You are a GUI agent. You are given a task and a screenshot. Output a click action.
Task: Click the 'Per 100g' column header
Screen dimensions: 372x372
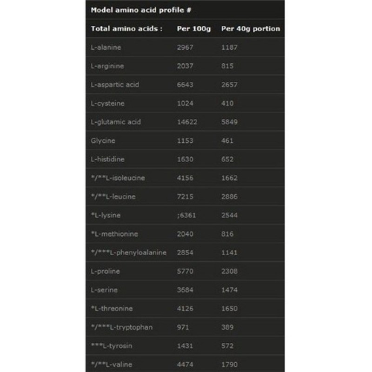[194, 28]
